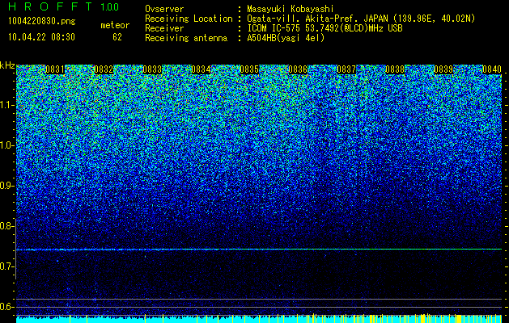Click the 0.9 kHz axis label

pyautogui.click(x=6, y=186)
